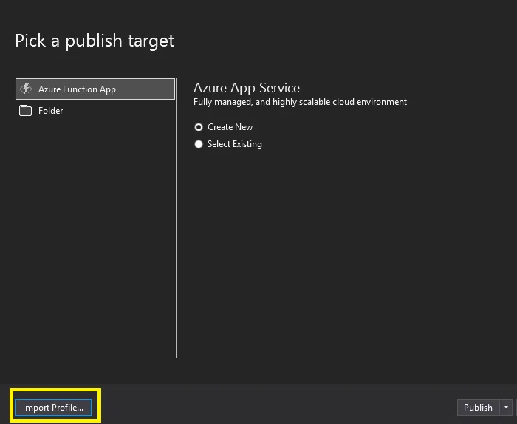Select the Select Existing radio button
Image resolution: width=517 pixels, height=424 pixels.
coord(199,144)
